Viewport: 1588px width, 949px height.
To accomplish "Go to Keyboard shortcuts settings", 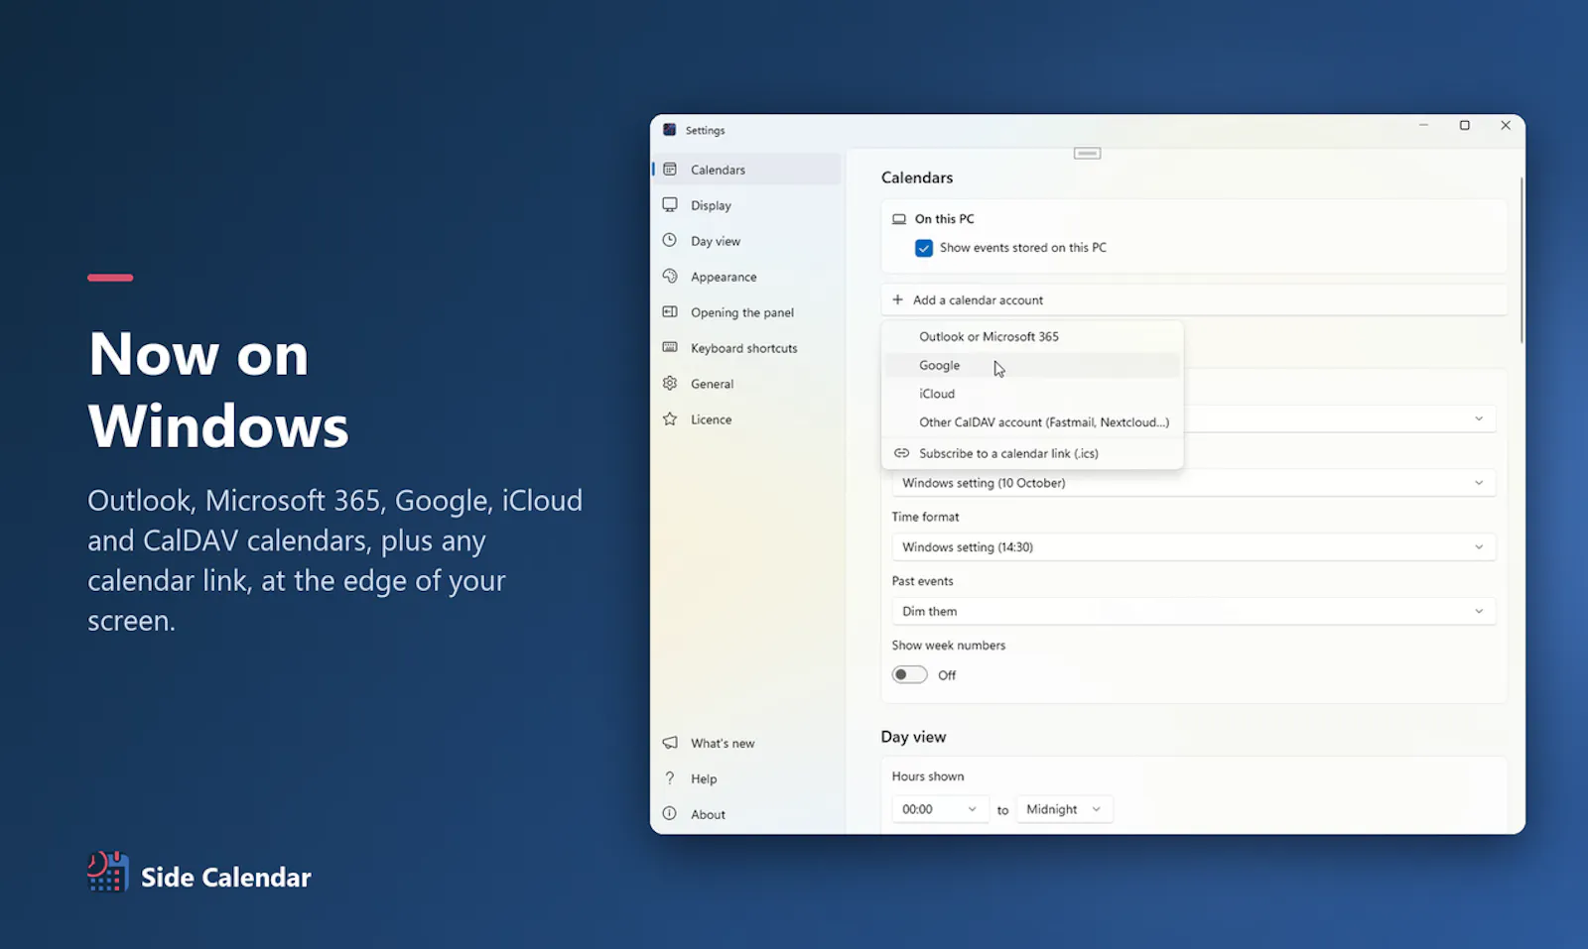I will coord(746,348).
